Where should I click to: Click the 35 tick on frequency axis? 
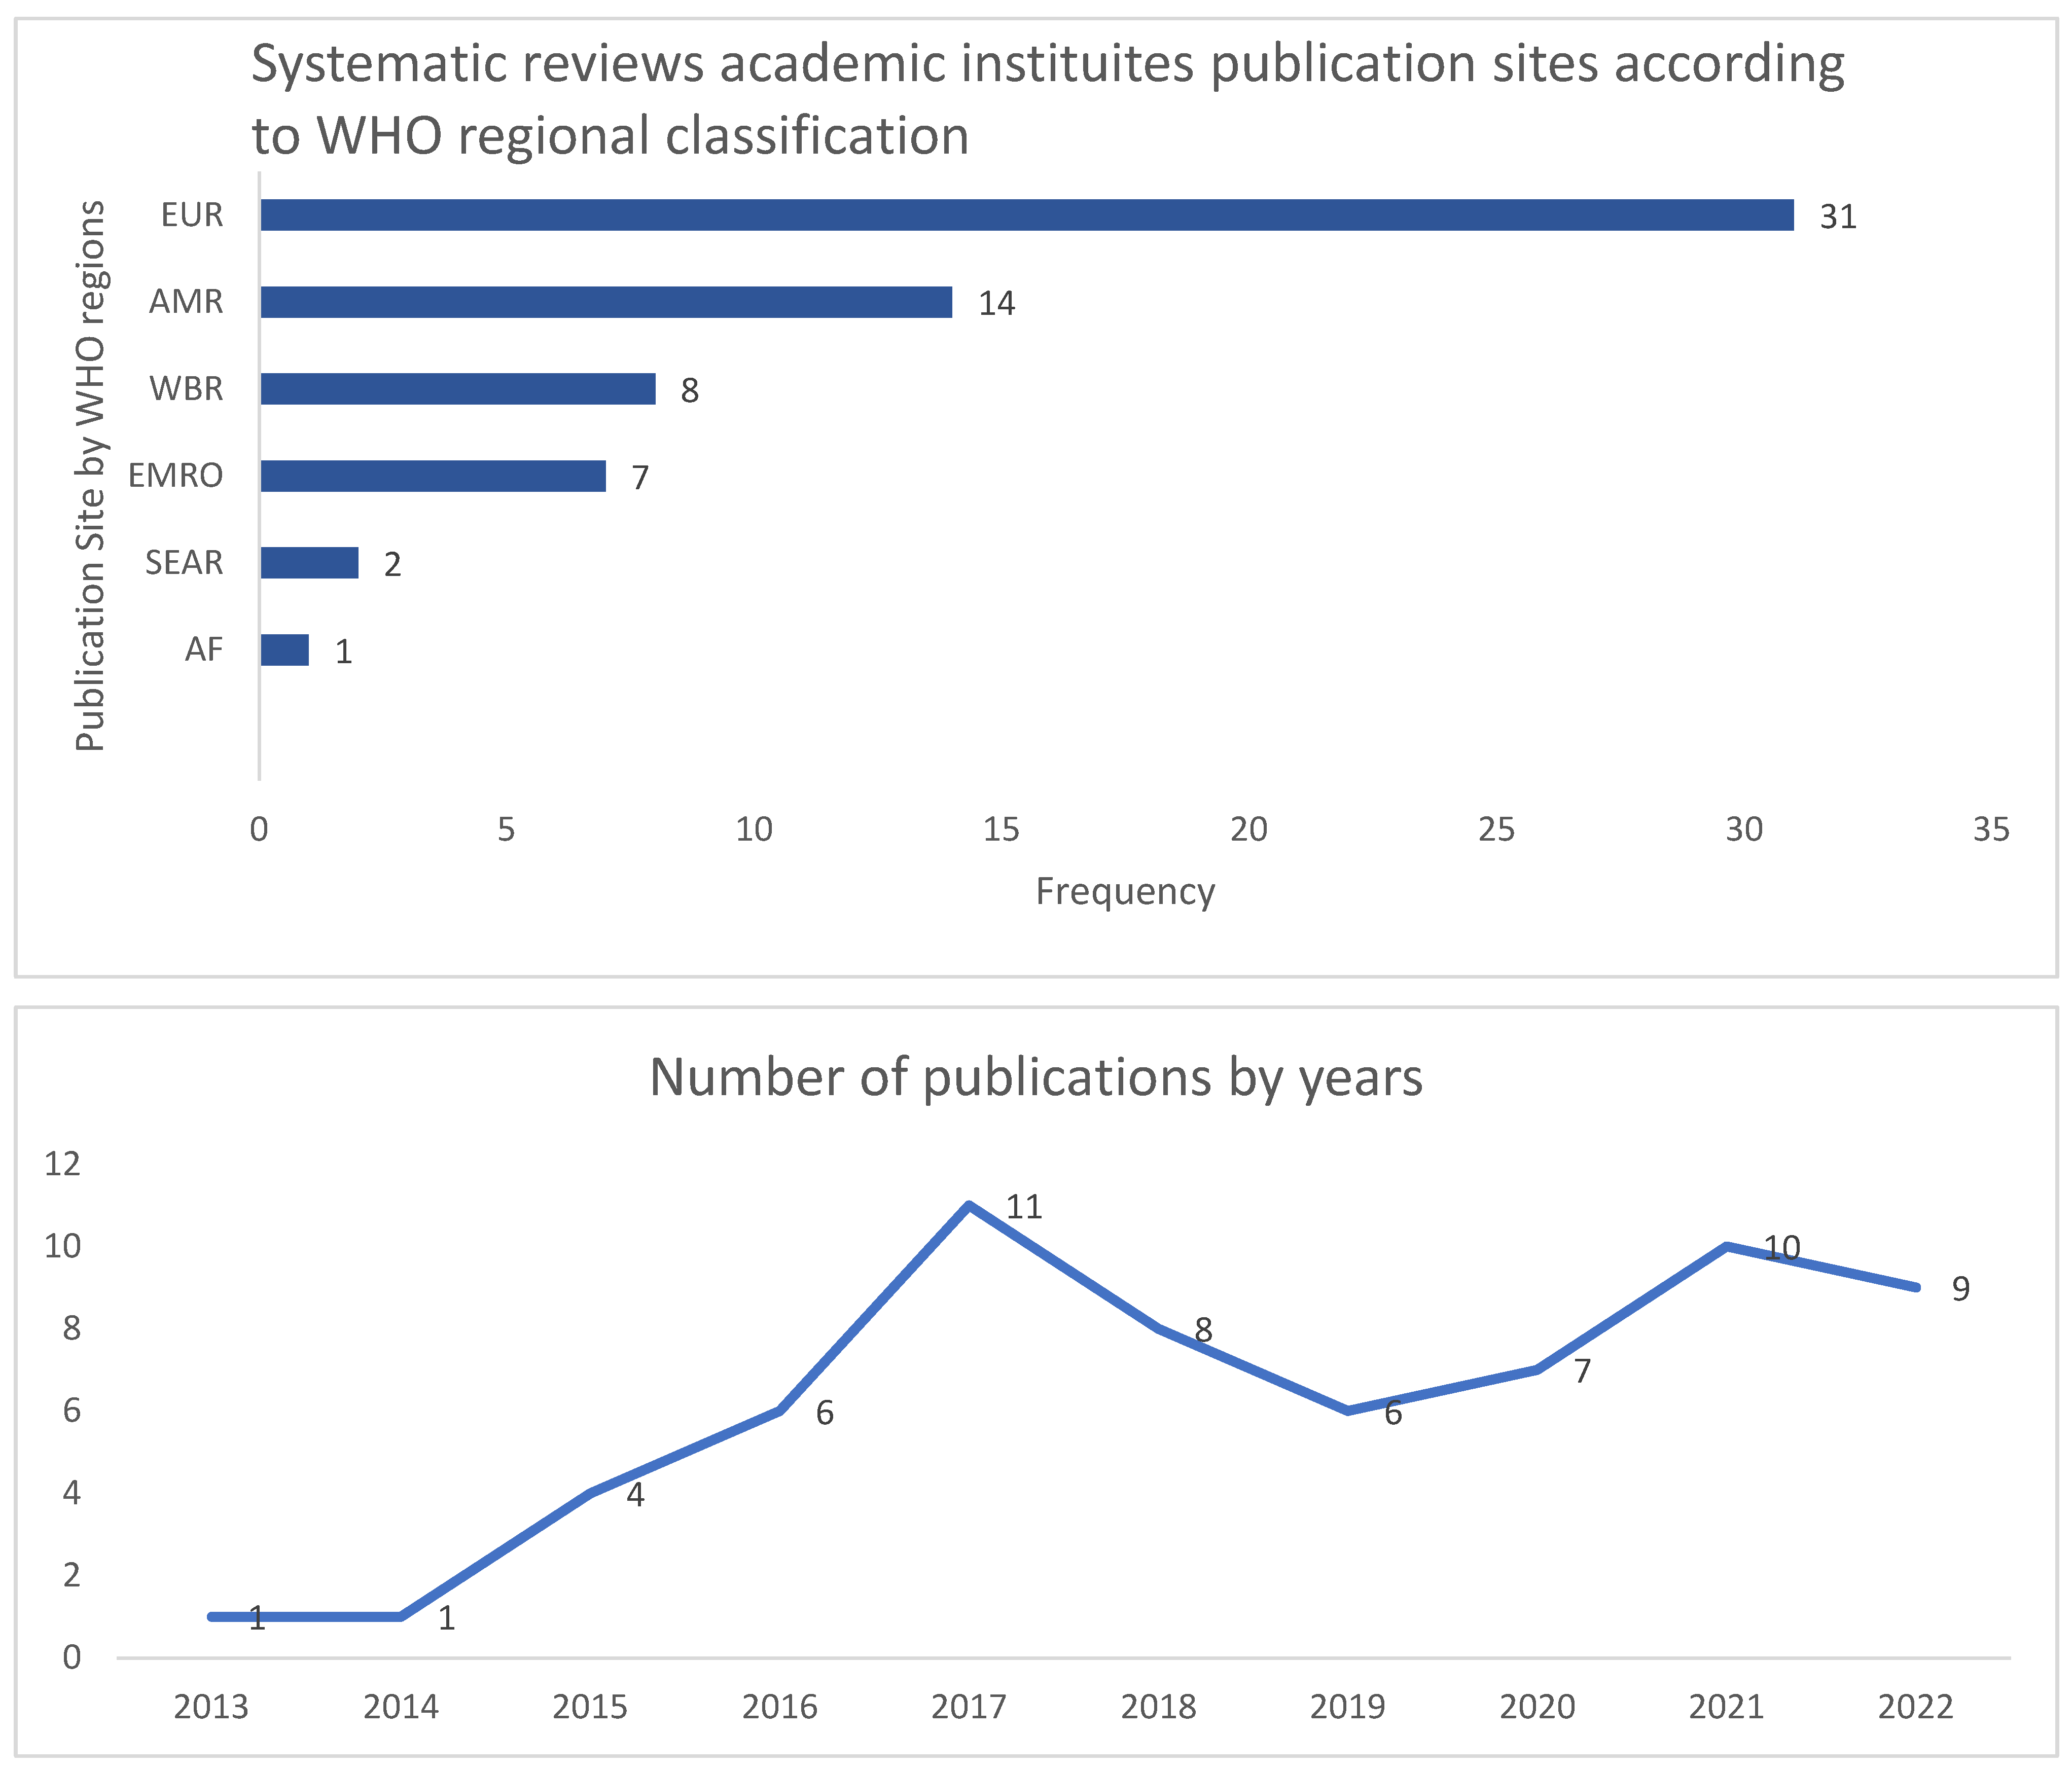click(1991, 829)
